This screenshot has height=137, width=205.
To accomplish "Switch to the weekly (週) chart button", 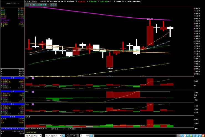I will (x=52, y=5).
